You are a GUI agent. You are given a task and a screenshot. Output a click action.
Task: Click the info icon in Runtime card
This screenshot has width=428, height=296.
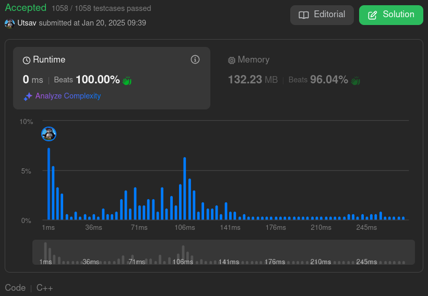(x=195, y=59)
